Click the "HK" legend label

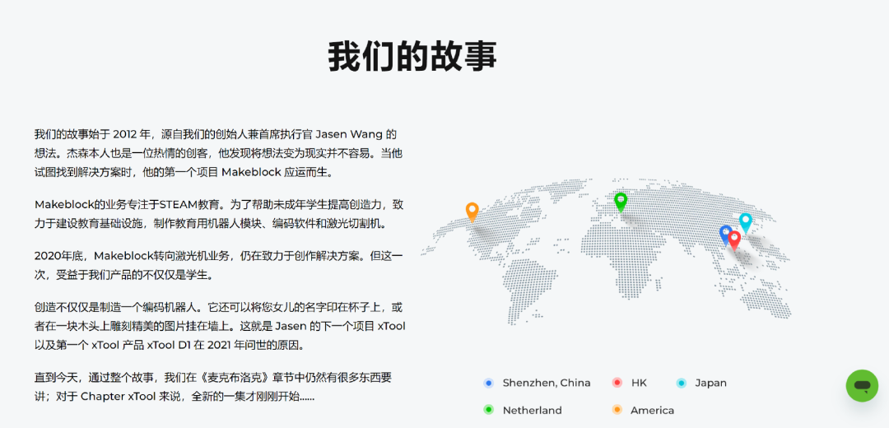pyautogui.click(x=639, y=383)
